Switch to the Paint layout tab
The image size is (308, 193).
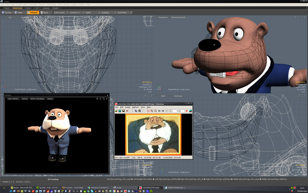[x=28, y=8]
